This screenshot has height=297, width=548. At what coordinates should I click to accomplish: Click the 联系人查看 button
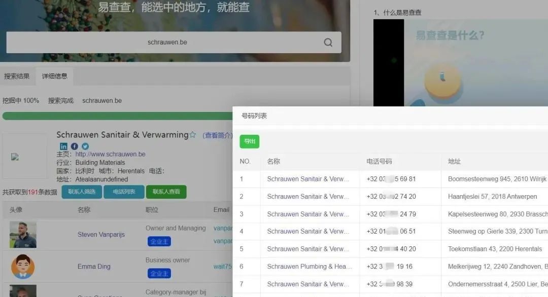point(166,192)
